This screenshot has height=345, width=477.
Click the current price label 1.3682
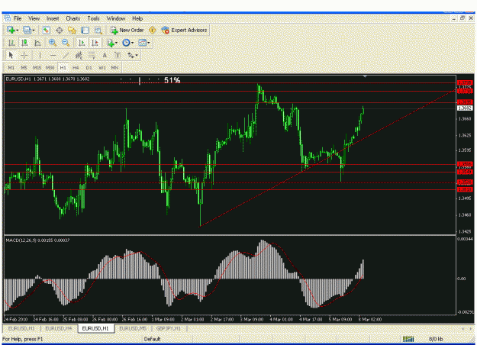pos(465,108)
